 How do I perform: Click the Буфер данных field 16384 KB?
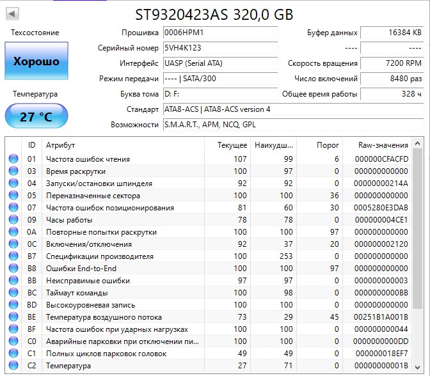coord(392,33)
